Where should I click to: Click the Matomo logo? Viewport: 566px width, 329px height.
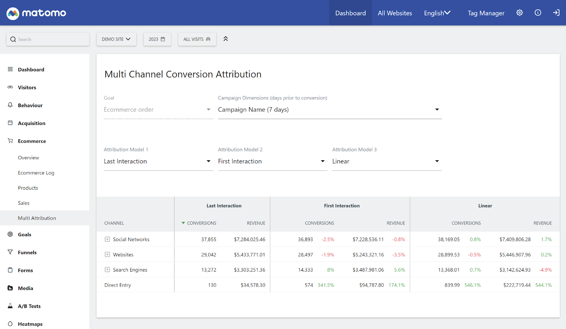tap(36, 13)
